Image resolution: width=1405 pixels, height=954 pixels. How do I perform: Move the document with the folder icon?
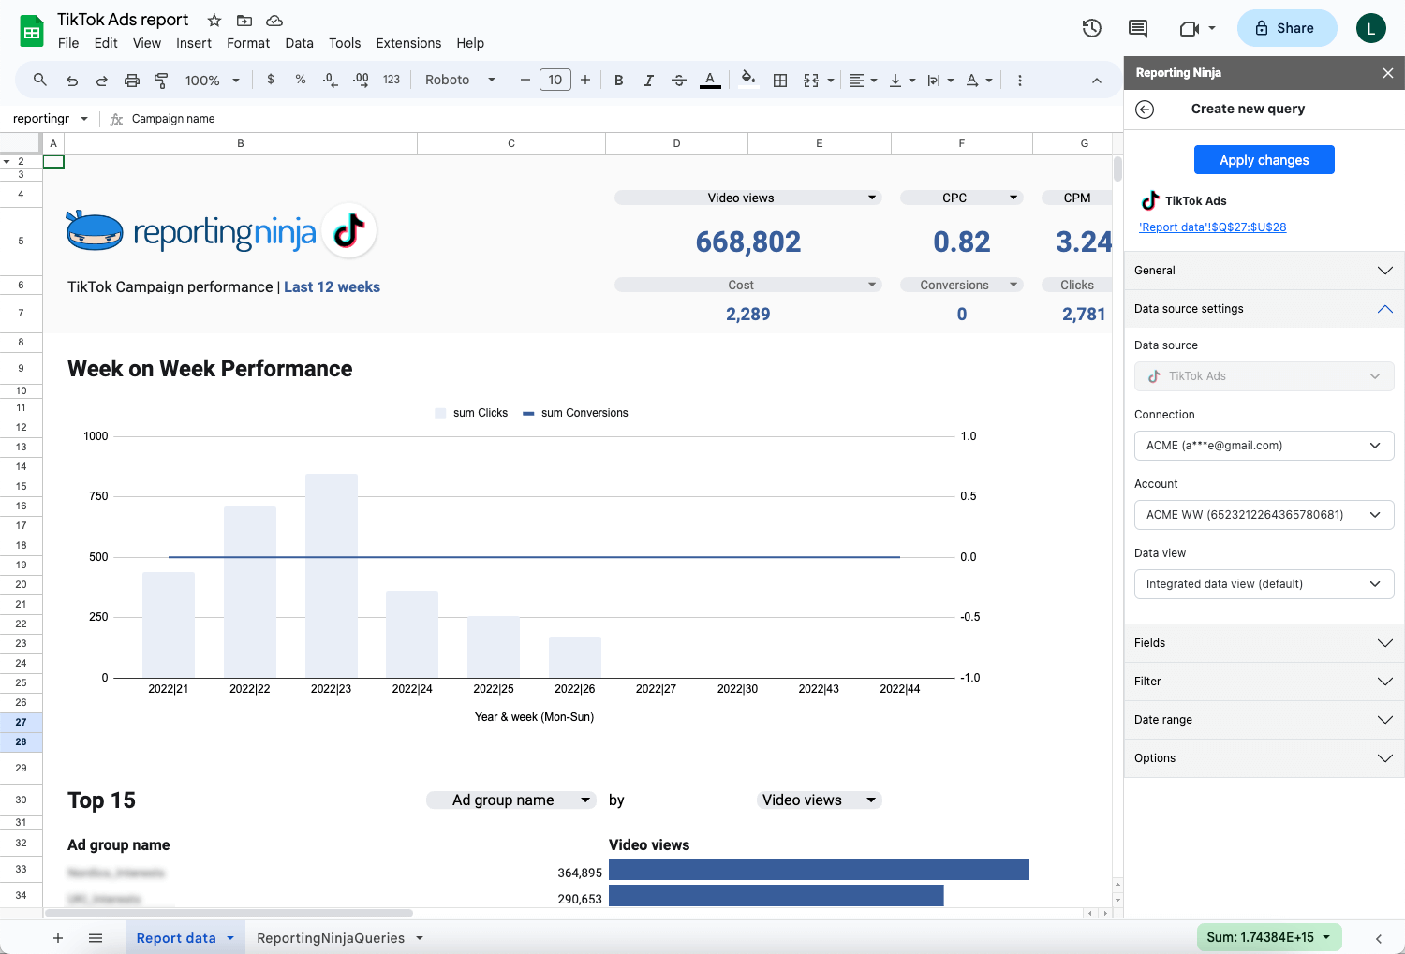244,21
